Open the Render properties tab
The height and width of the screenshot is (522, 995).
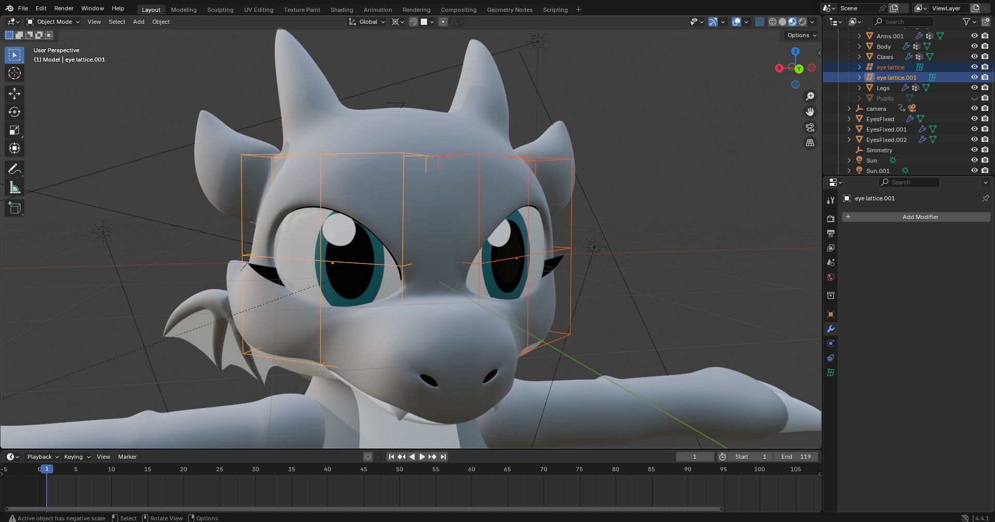831,219
